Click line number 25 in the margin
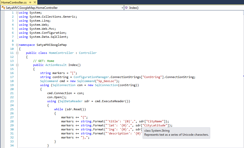 (x=12, y=109)
